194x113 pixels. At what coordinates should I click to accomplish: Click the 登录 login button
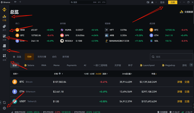162,2
